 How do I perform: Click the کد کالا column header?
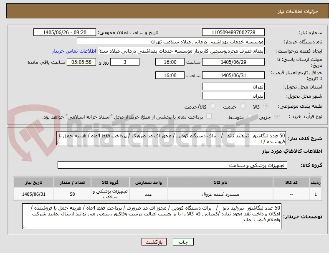pos(291,182)
